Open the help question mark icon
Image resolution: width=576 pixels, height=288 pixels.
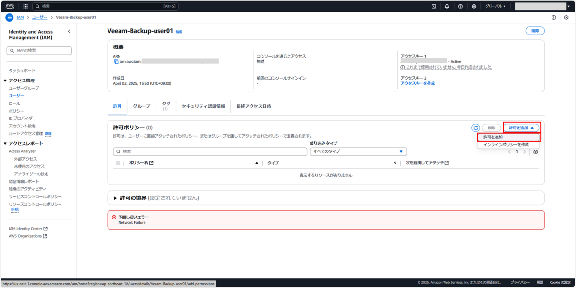460,6
